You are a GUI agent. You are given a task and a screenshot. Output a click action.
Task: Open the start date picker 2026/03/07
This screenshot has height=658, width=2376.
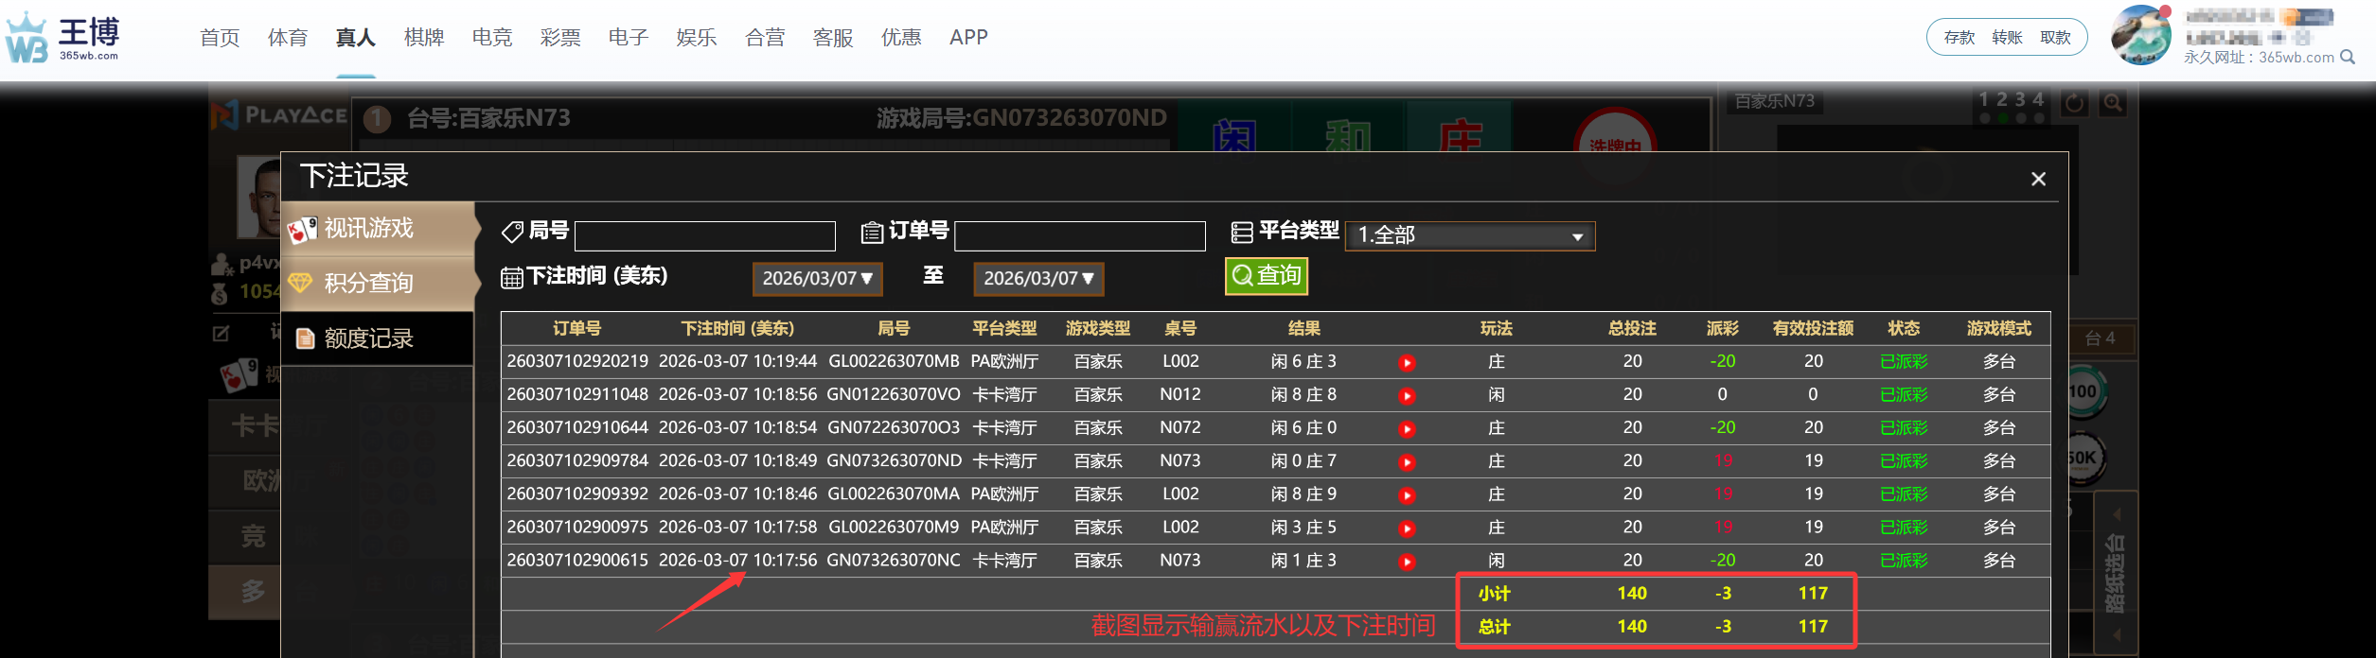pos(817,279)
